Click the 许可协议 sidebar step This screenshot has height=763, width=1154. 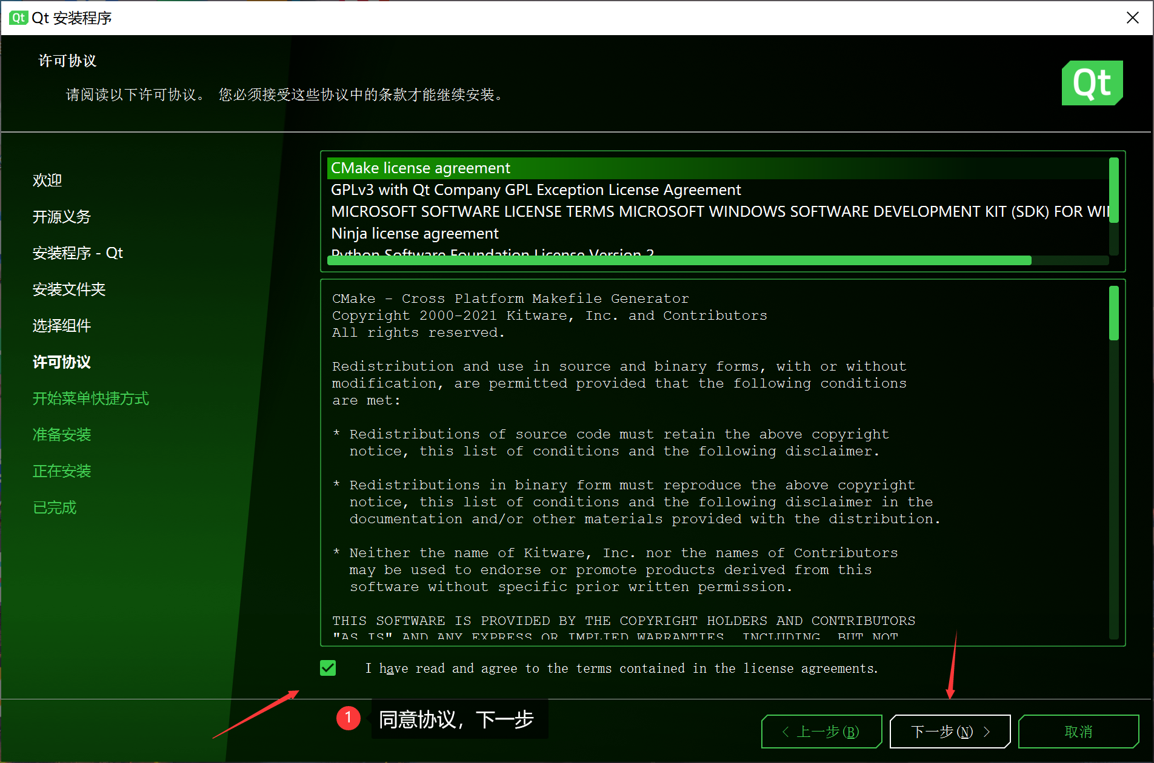62,362
